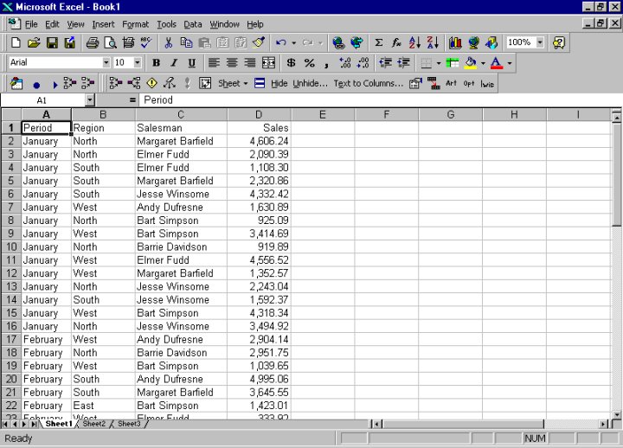Open the Paste Function fx icon
The height and width of the screenshot is (448, 623).
click(396, 42)
